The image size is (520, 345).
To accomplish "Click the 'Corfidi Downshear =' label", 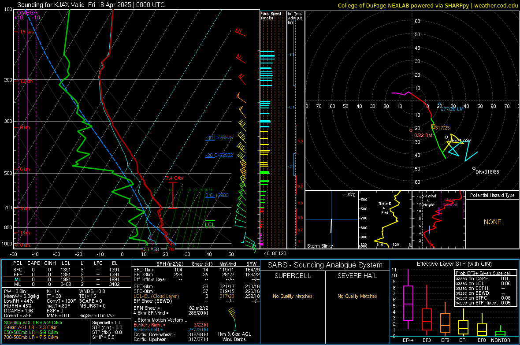I will [154, 334].
